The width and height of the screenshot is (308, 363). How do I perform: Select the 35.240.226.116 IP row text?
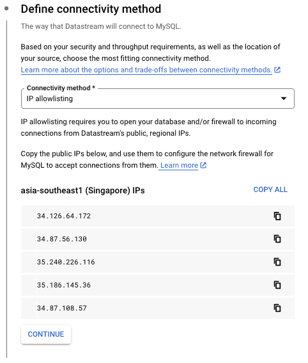66,262
